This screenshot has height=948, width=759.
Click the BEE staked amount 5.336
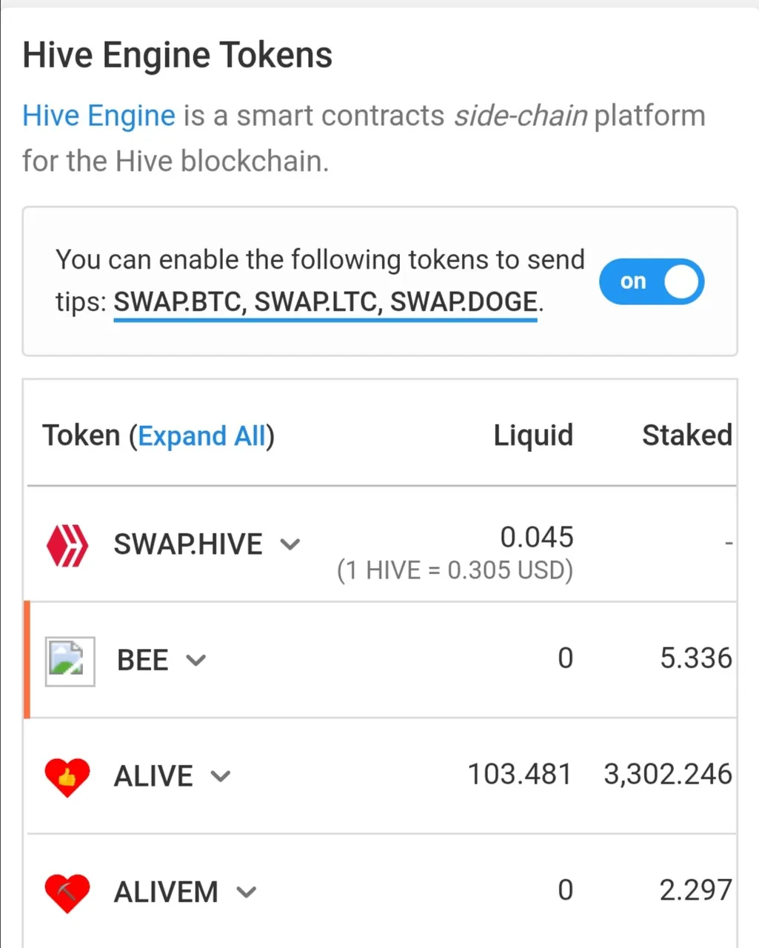(x=695, y=658)
